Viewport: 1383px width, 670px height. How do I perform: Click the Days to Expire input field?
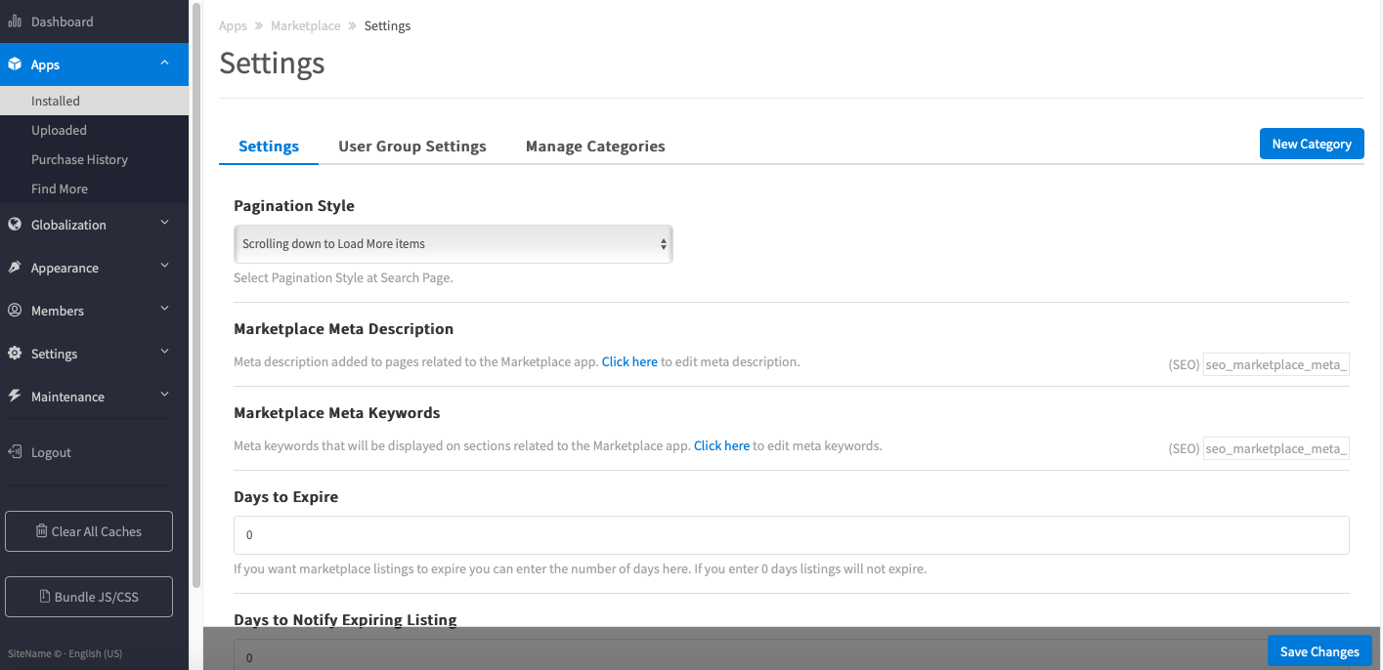[x=792, y=535]
